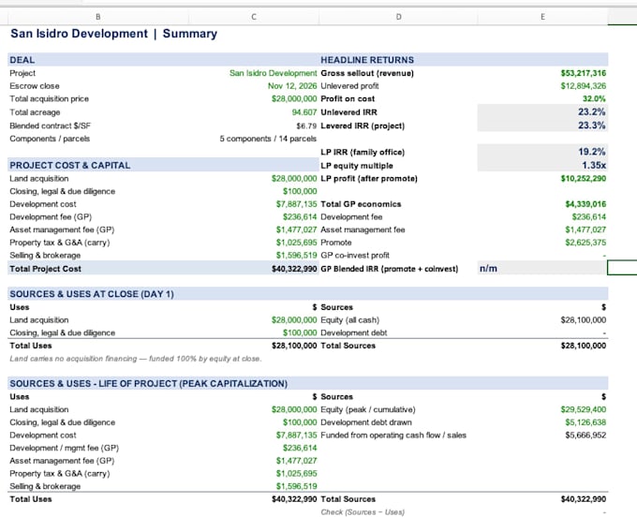
Task: Select Equity (peak / cumulative) value $29,529,400
Action: tap(583, 409)
